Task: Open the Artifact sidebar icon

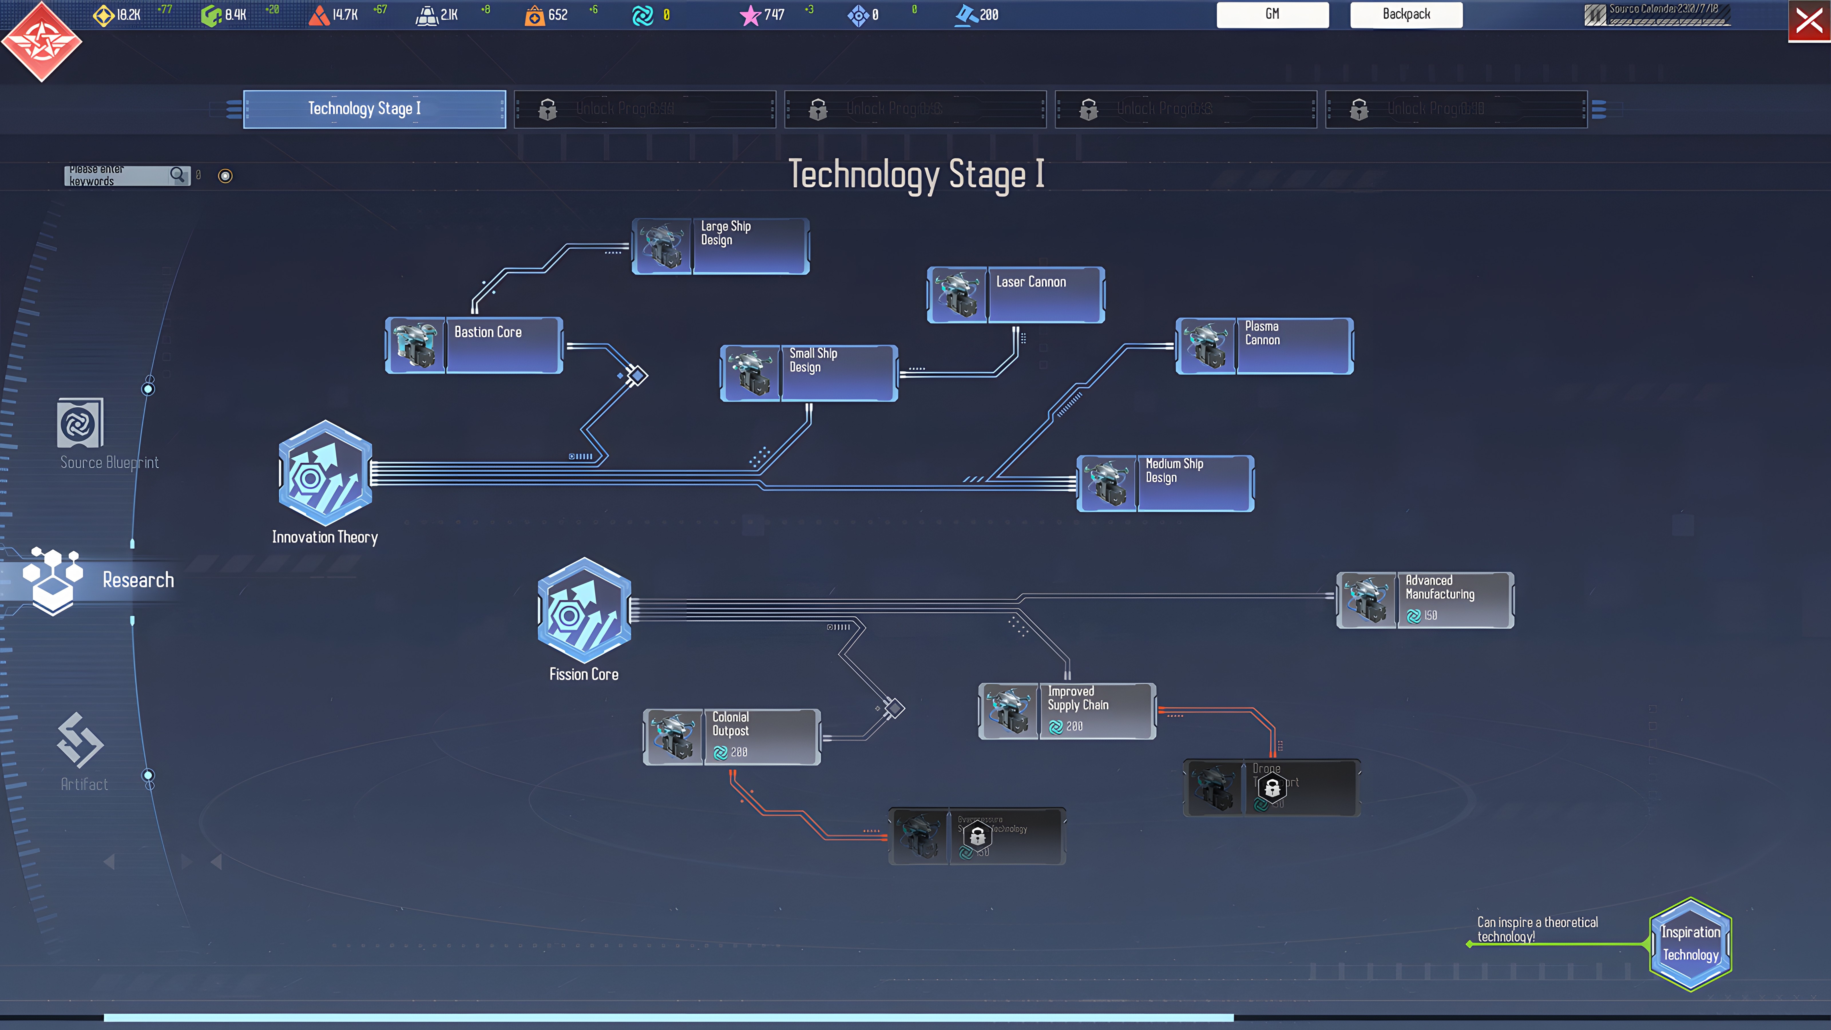Action: tap(80, 741)
